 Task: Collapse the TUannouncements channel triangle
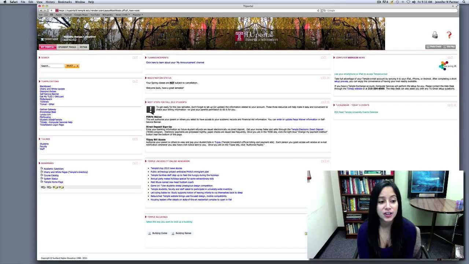[x=146, y=58]
